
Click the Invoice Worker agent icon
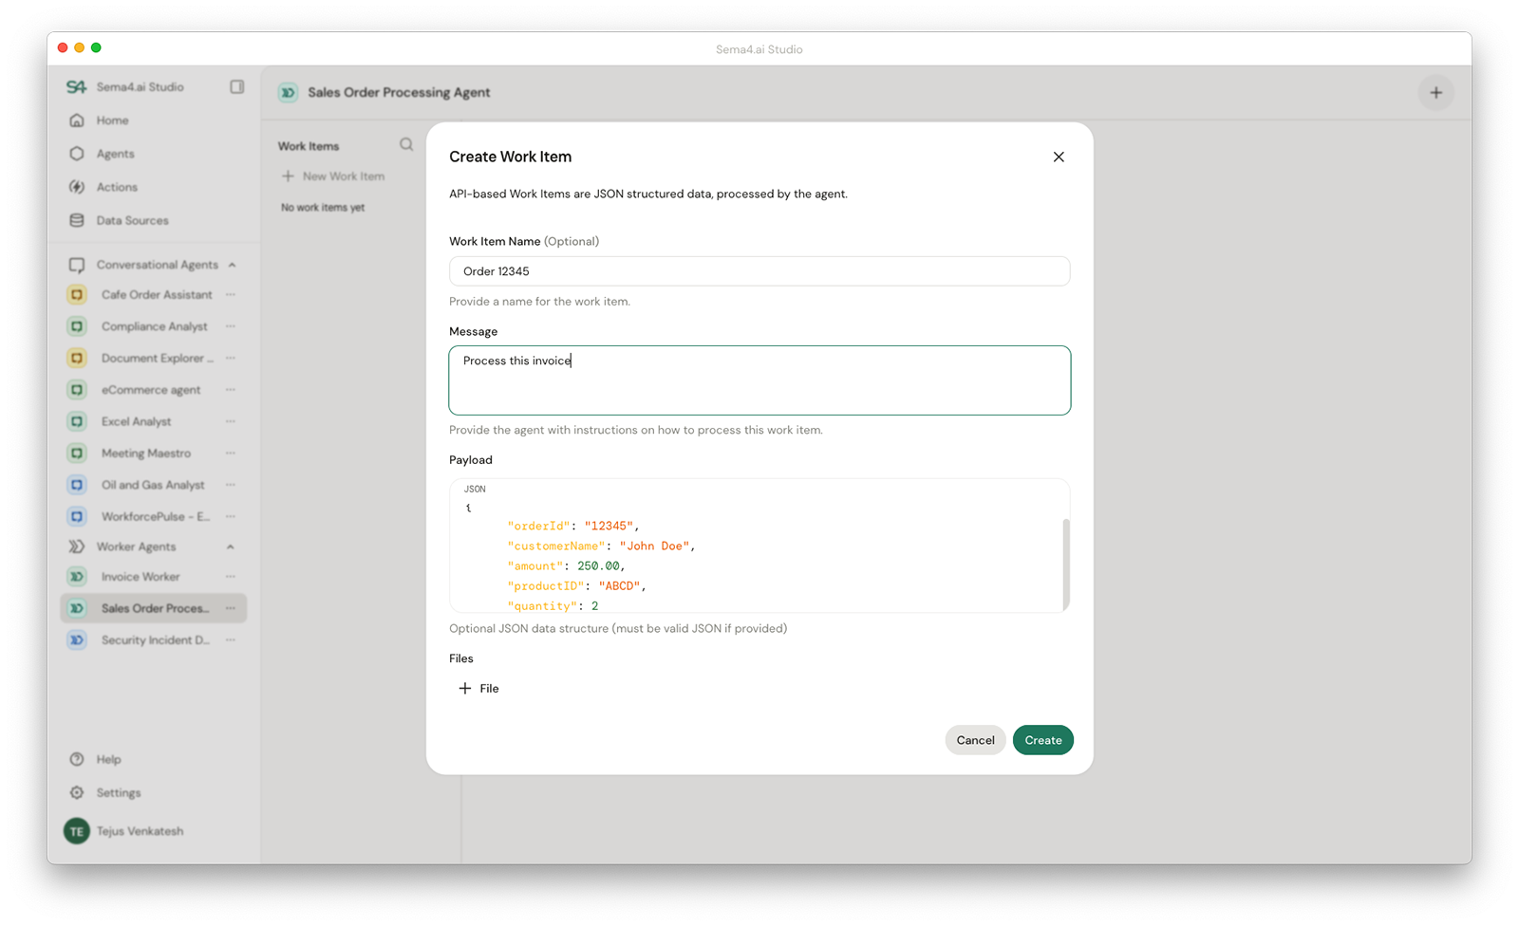(77, 577)
